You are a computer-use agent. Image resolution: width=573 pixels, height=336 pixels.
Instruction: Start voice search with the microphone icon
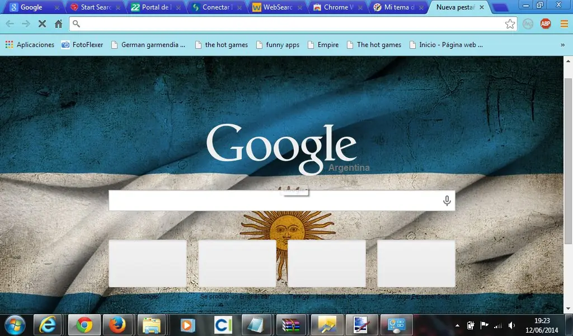pos(447,200)
